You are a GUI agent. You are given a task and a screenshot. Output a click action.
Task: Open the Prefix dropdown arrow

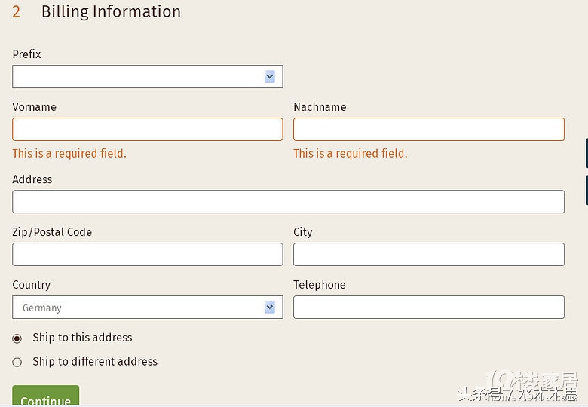270,77
